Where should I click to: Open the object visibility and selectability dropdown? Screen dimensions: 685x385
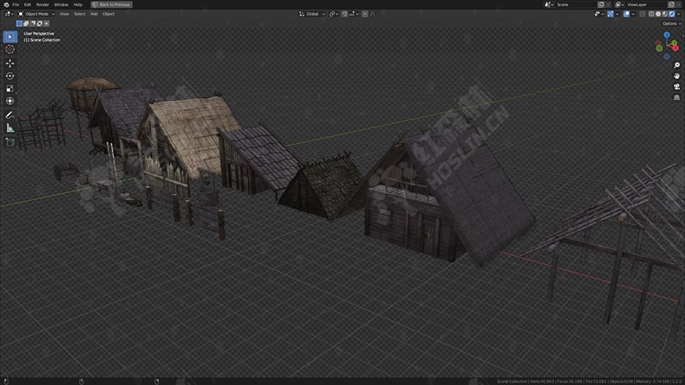[599, 14]
